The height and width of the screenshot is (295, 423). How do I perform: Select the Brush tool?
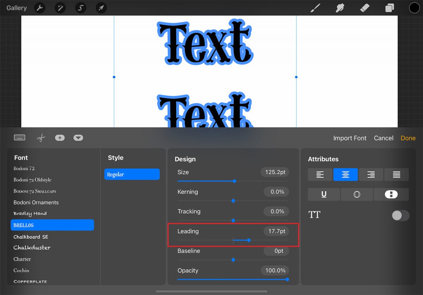pyautogui.click(x=315, y=8)
